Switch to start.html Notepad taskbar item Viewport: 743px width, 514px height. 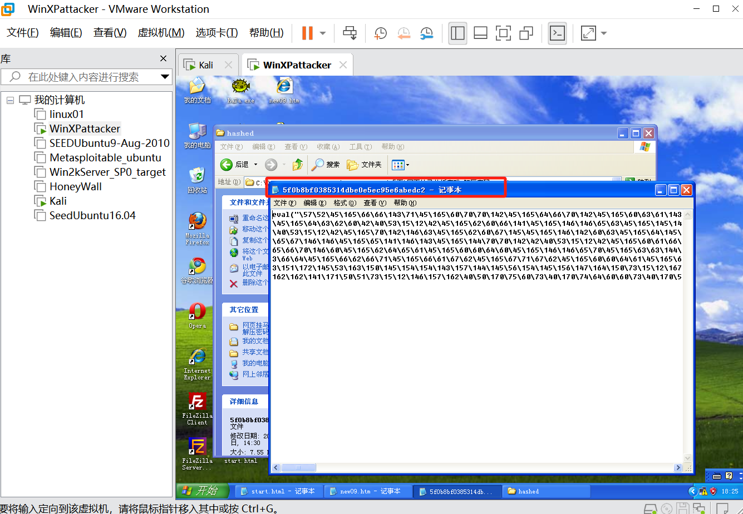click(x=278, y=491)
